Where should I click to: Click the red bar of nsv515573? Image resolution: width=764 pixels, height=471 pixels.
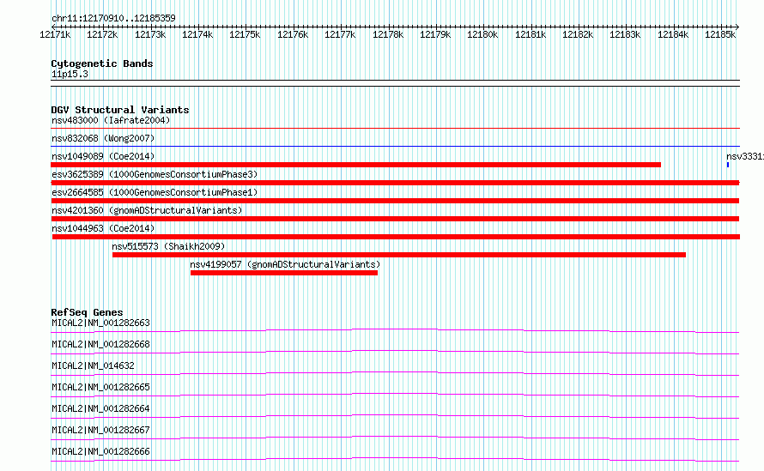point(399,255)
